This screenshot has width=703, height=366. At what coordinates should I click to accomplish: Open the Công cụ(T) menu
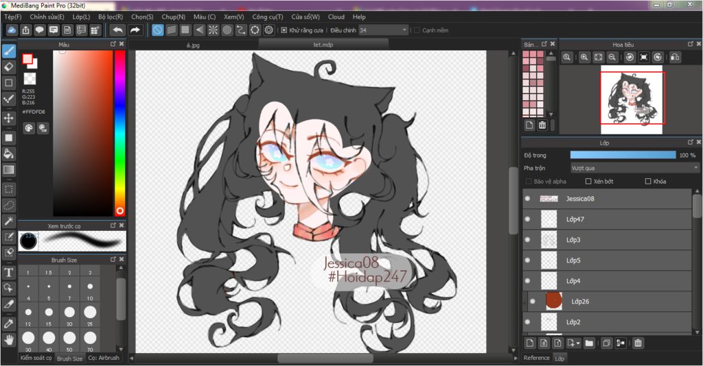(268, 17)
